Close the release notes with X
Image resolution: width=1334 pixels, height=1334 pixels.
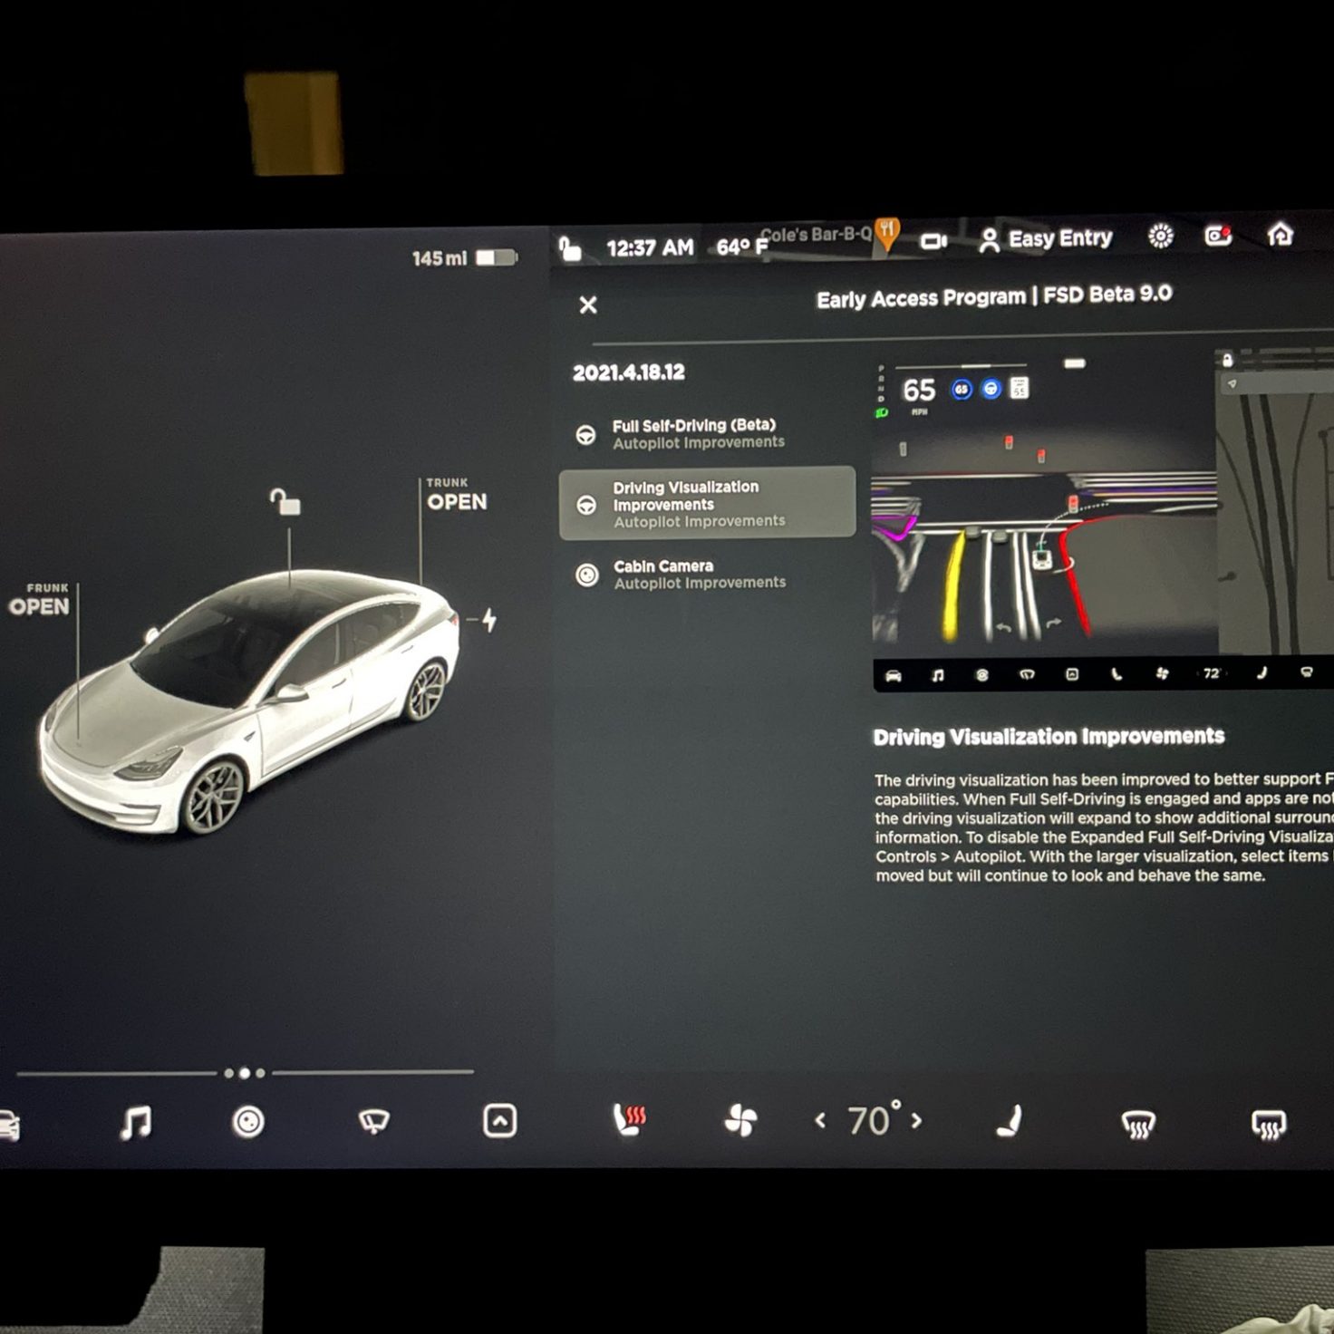pos(588,304)
